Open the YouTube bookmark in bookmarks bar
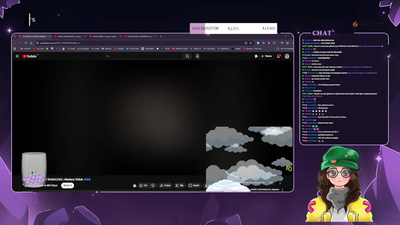 [x=38, y=48]
